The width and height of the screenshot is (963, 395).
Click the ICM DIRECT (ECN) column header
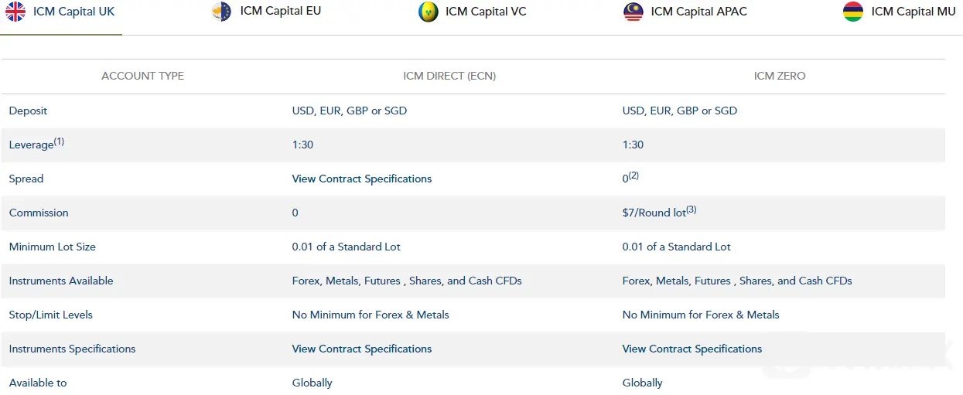click(x=449, y=76)
